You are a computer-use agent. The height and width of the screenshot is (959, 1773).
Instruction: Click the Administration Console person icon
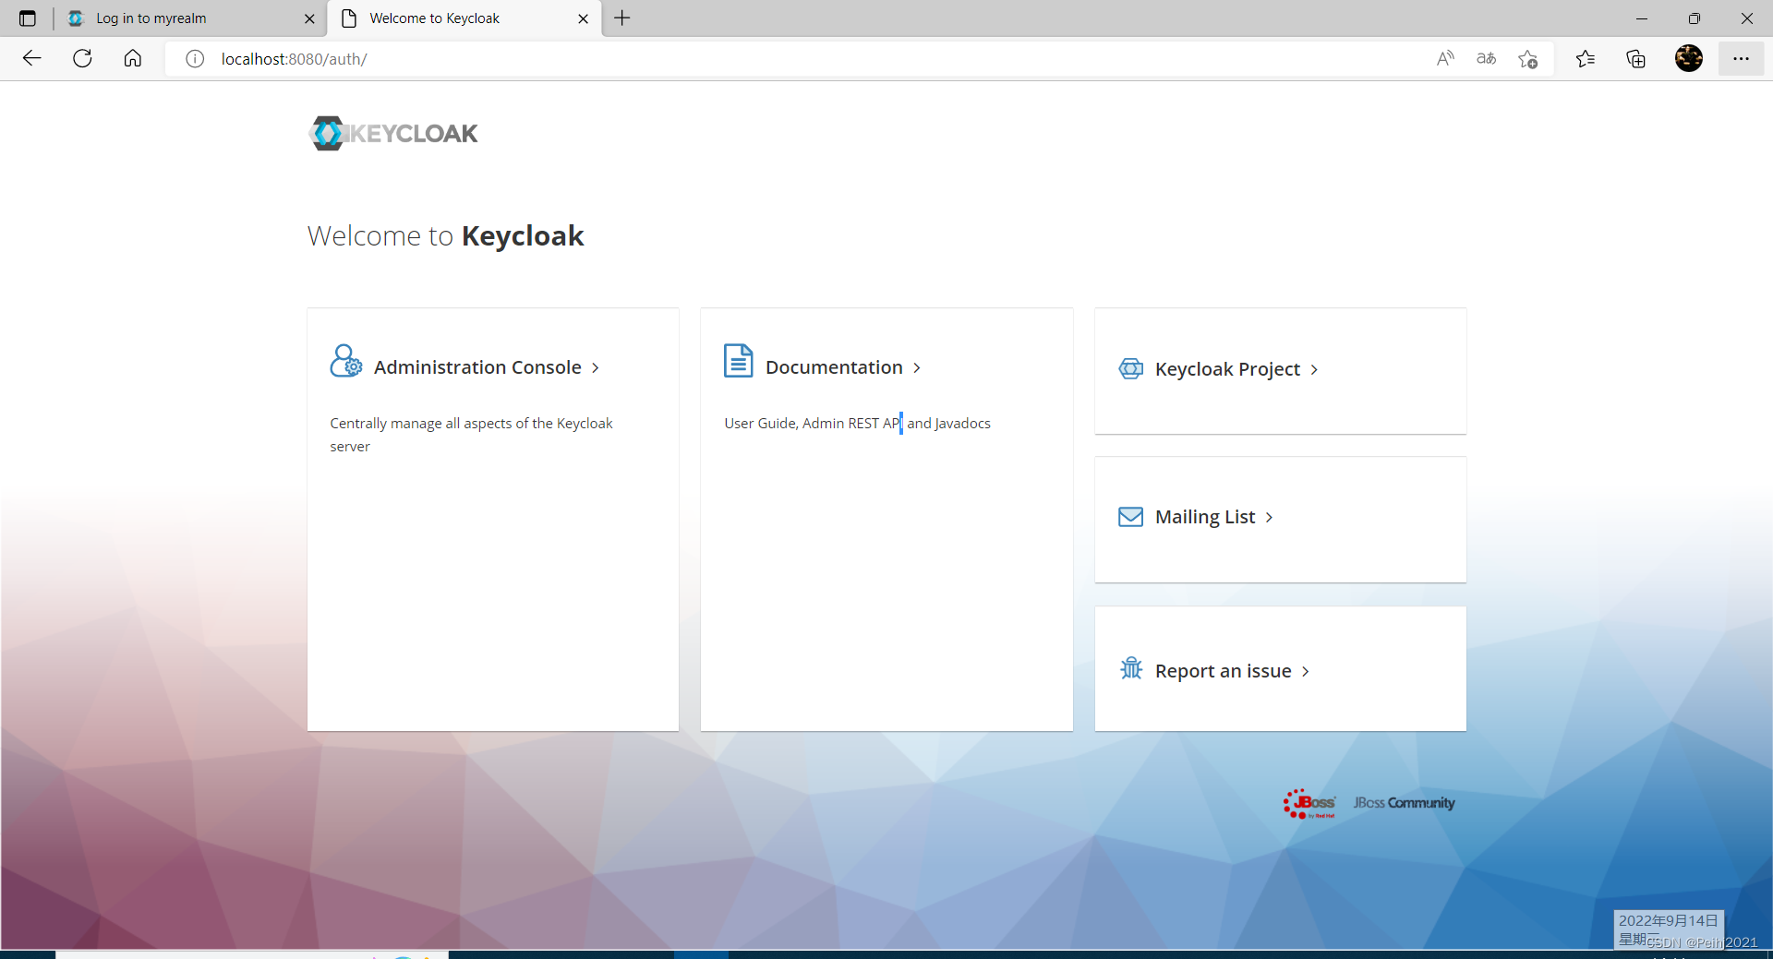coord(344,361)
